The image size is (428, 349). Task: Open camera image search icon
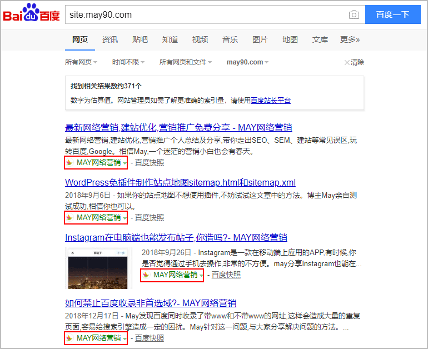354,14
